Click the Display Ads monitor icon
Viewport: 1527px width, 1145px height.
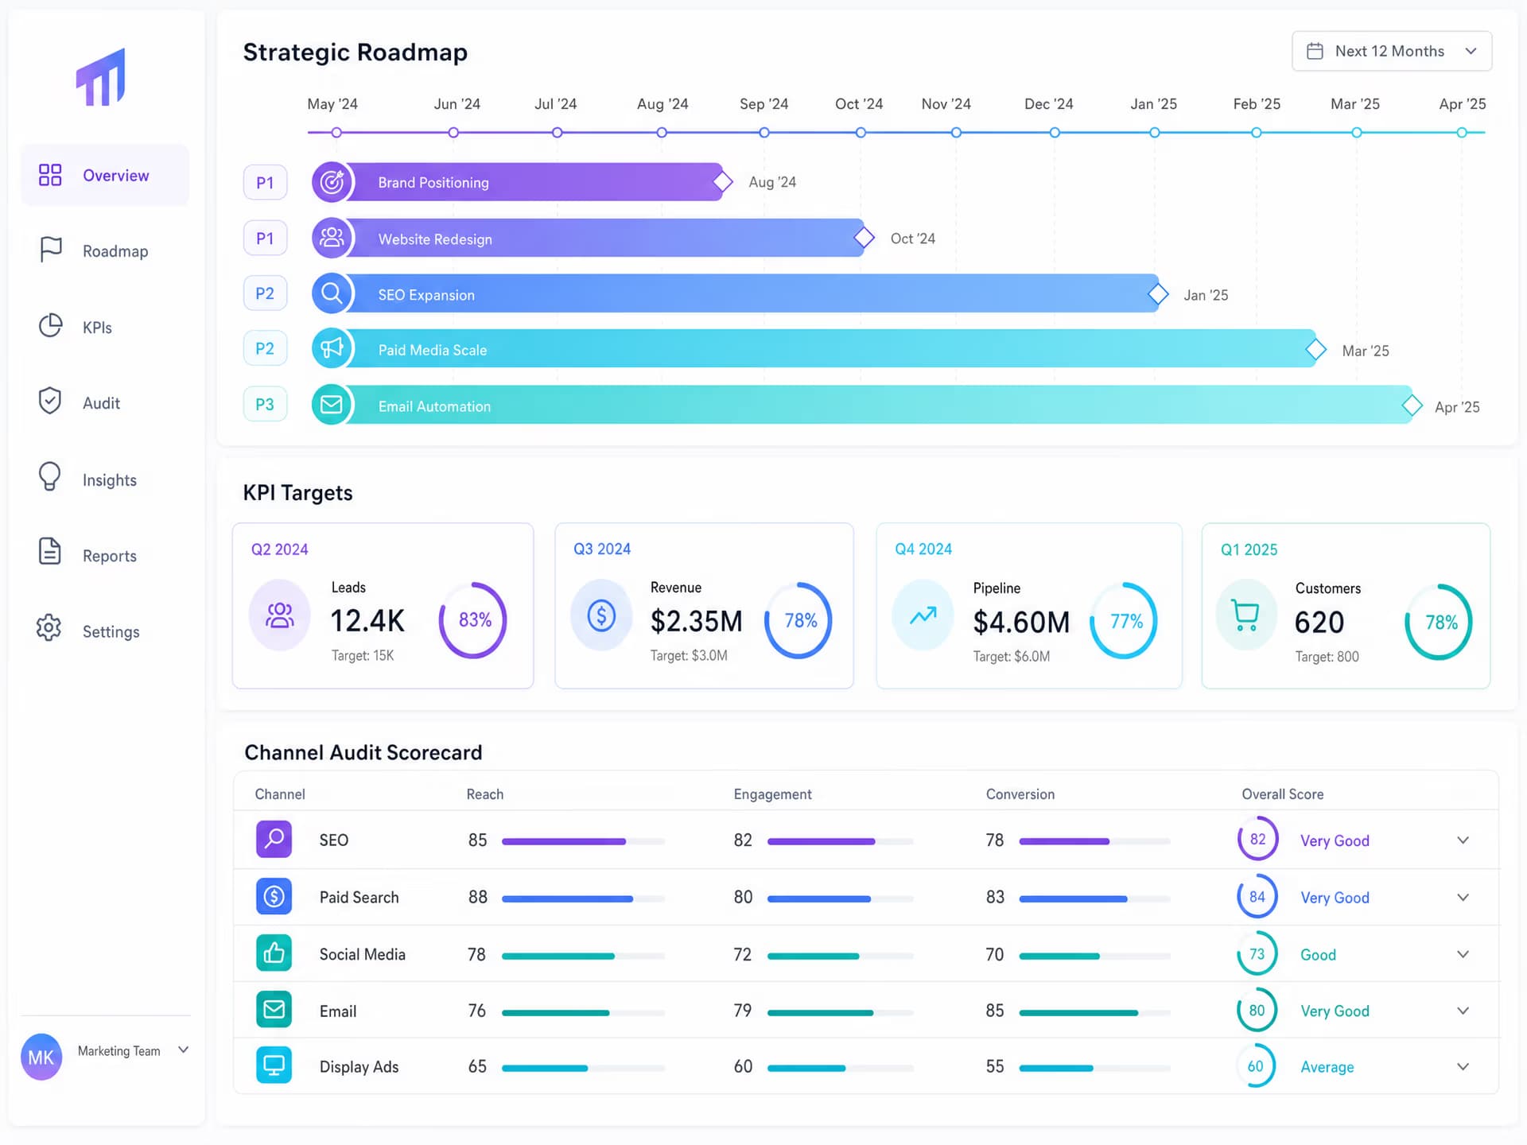pyautogui.click(x=274, y=1065)
